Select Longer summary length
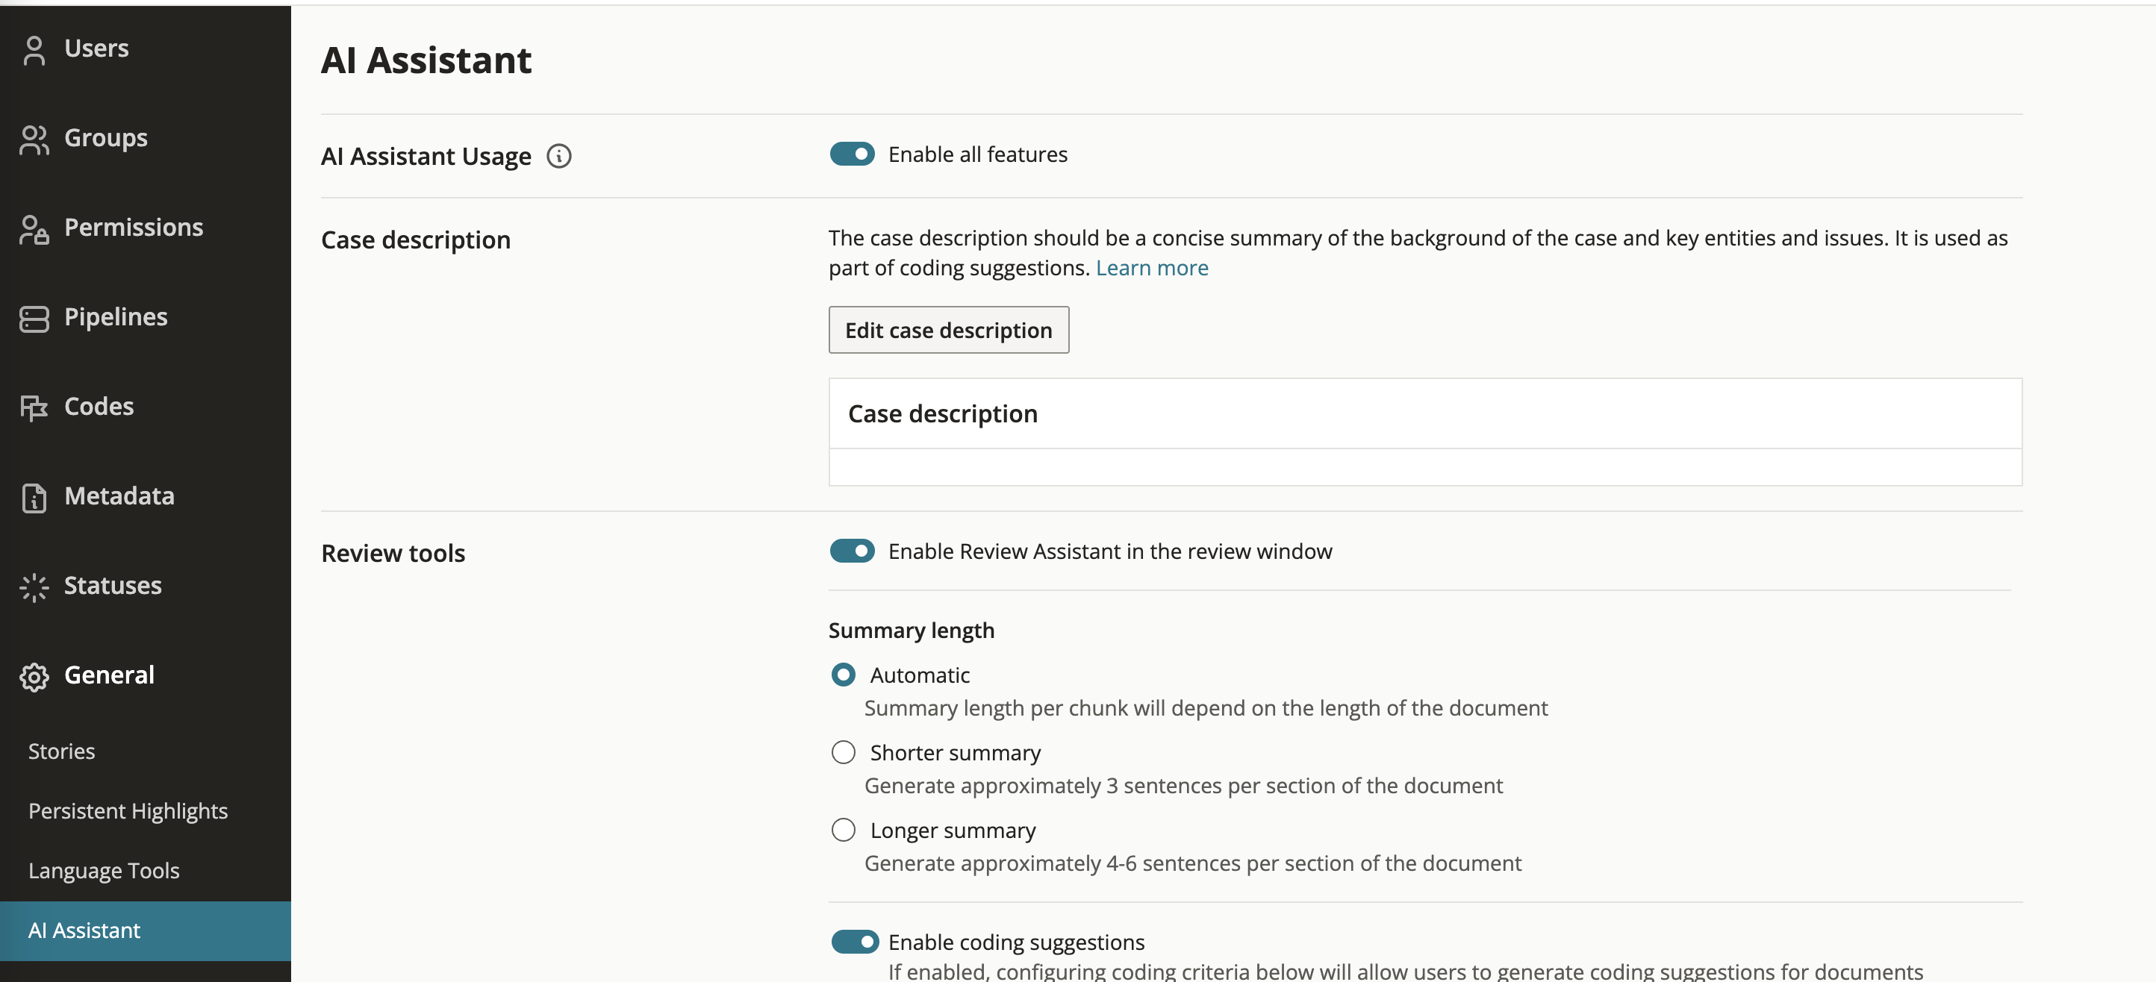 (x=843, y=829)
